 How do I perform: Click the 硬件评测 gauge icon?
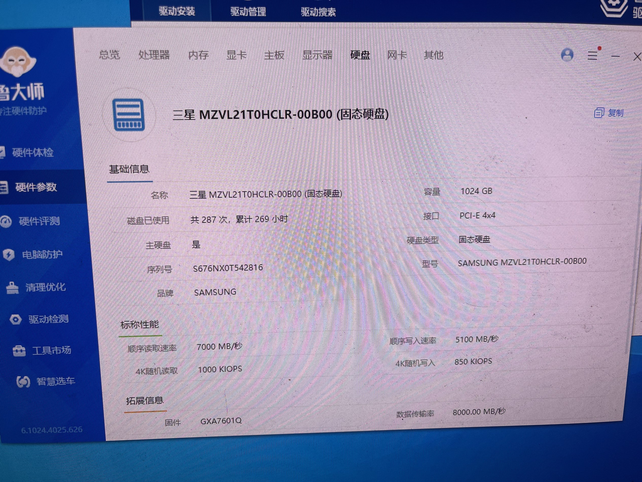pos(6,221)
